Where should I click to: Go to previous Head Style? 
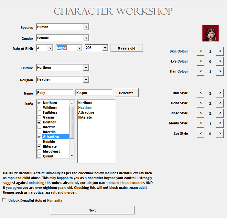[x=200, y=103]
